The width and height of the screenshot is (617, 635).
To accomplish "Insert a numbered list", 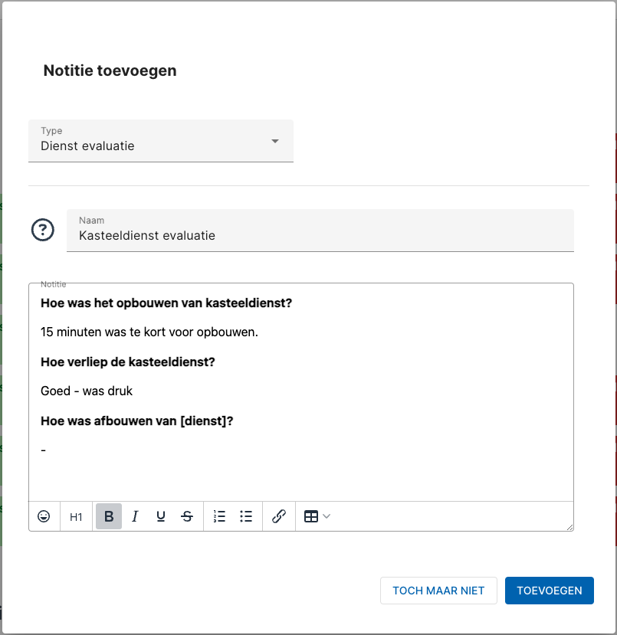I will (219, 516).
